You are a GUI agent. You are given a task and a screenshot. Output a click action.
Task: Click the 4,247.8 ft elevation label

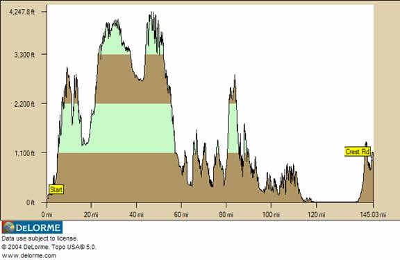click(x=22, y=12)
